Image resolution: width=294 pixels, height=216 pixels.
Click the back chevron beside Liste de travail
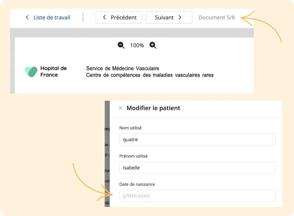tap(27, 17)
